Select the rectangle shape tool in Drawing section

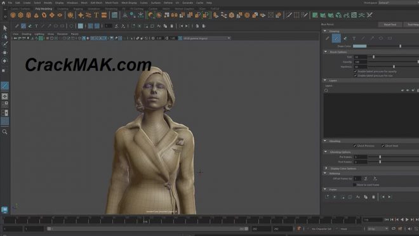(x=390, y=38)
